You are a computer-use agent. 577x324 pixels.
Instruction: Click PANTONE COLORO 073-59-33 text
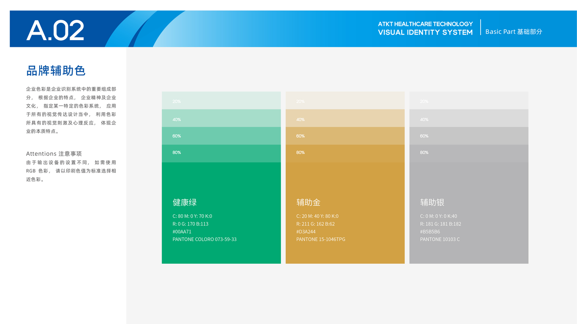204,239
